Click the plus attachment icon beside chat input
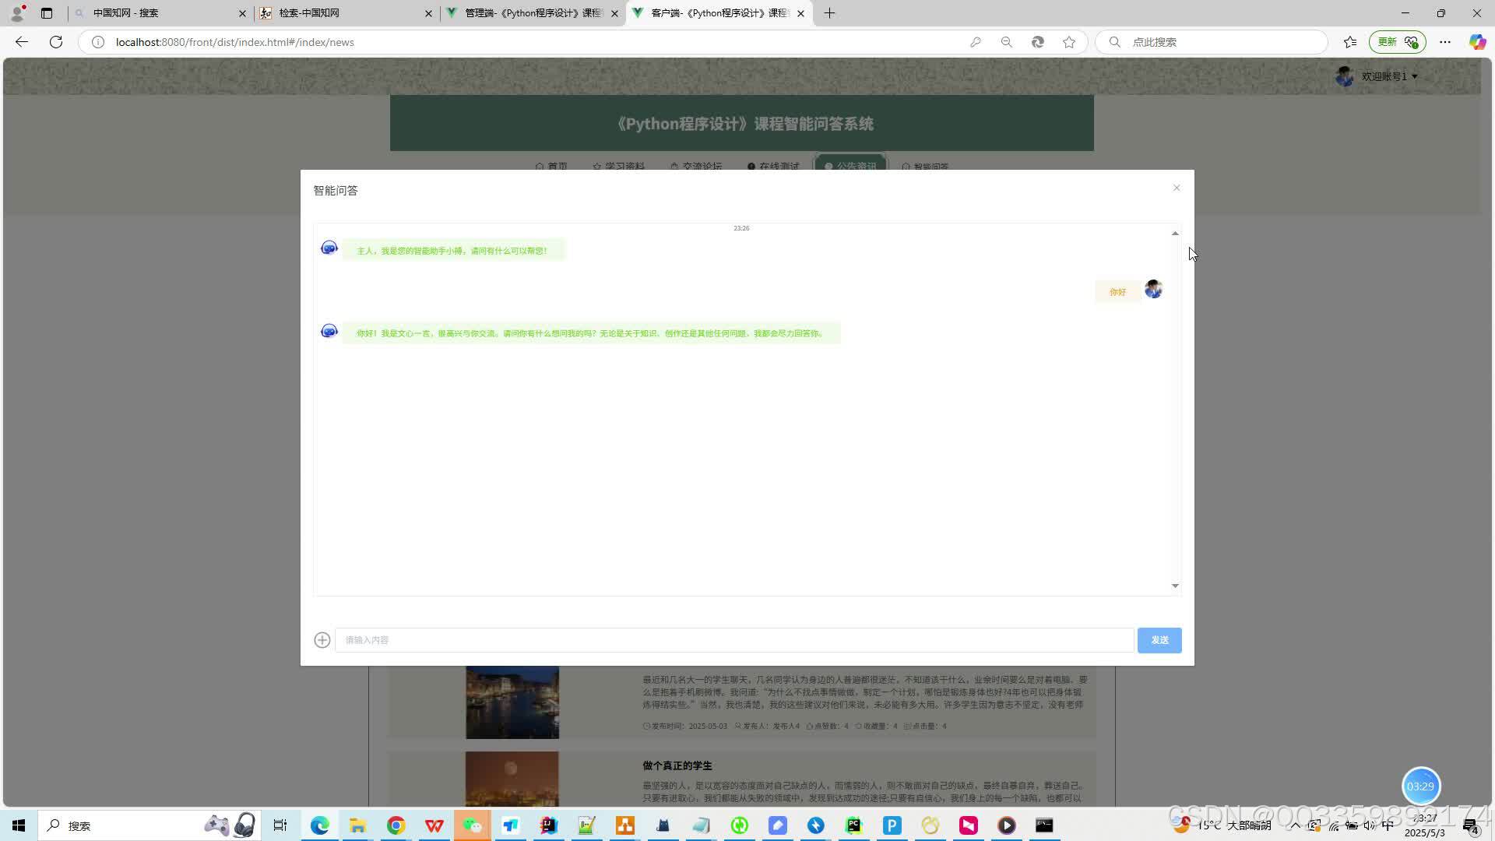 322,640
